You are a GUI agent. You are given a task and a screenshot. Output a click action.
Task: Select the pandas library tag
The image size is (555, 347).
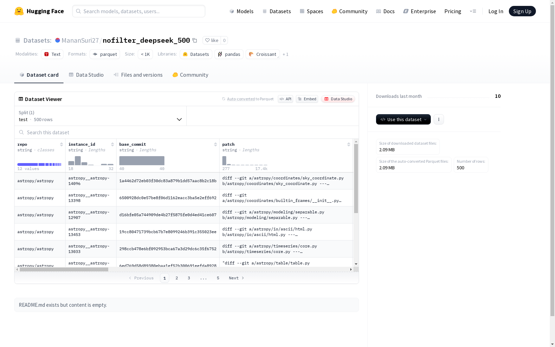229,54
